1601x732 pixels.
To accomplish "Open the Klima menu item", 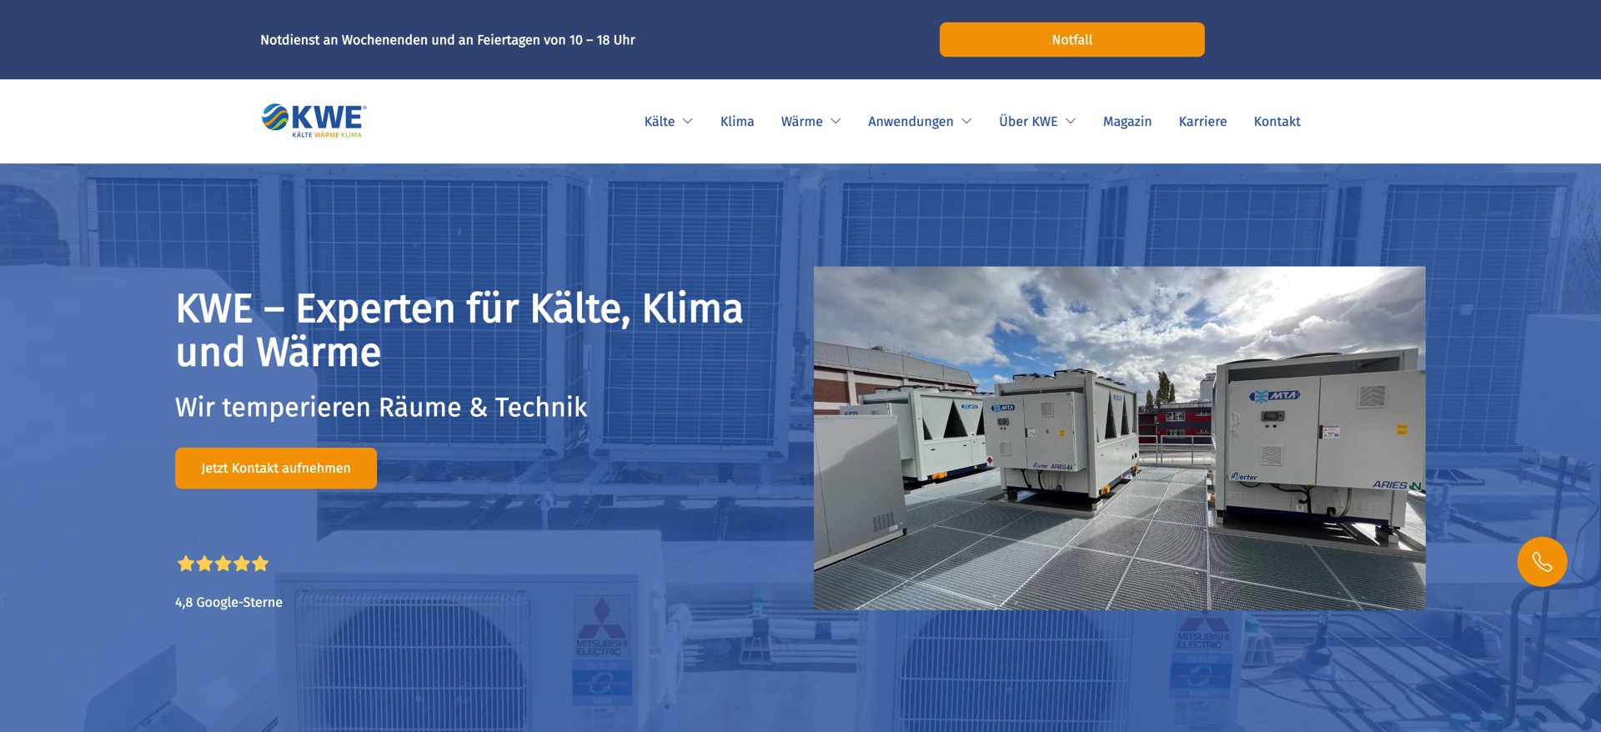I will [737, 122].
